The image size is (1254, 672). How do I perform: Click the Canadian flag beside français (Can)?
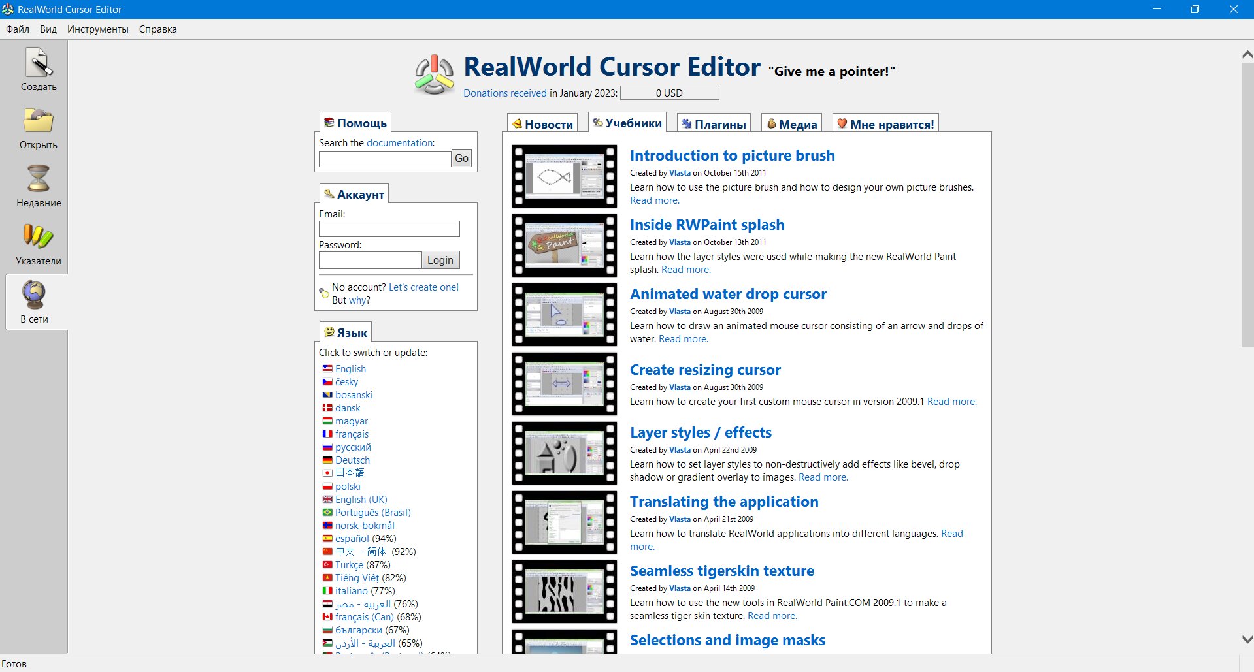click(327, 617)
